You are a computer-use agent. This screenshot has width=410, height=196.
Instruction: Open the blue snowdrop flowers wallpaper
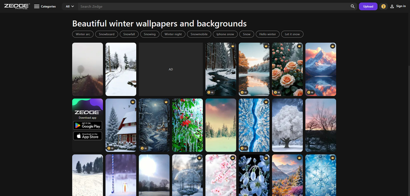tap(254, 175)
